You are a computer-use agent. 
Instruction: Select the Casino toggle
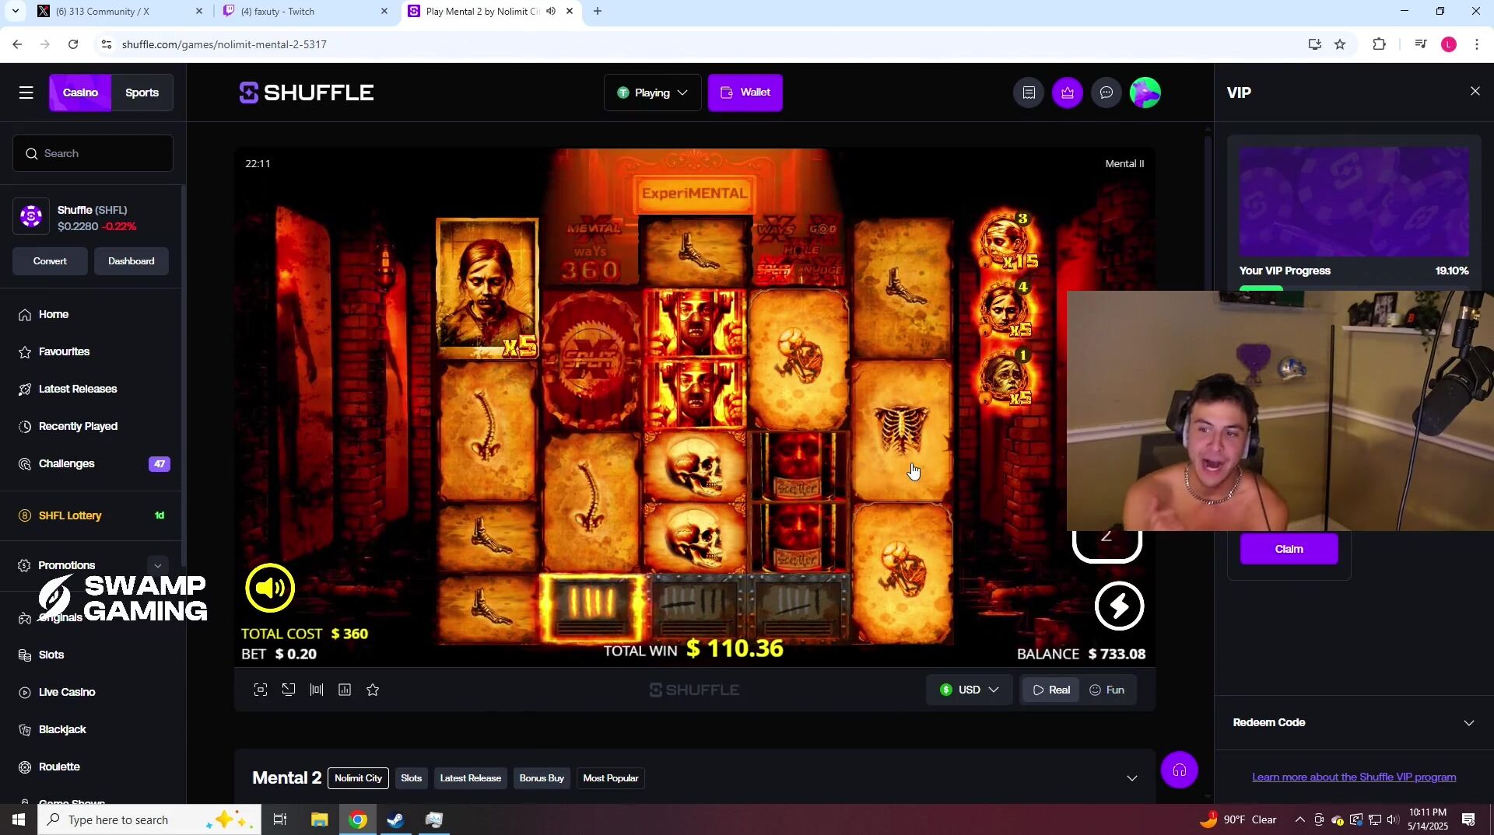pyautogui.click(x=80, y=93)
